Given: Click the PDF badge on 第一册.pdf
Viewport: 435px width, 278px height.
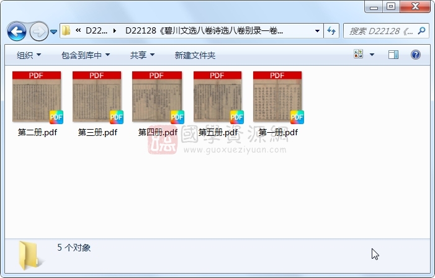Looking at the screenshot, I should point(297,117).
